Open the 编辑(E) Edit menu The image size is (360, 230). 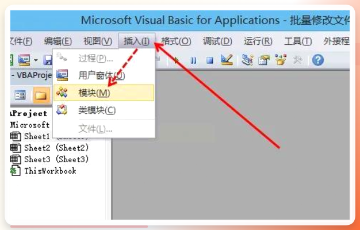pos(58,41)
